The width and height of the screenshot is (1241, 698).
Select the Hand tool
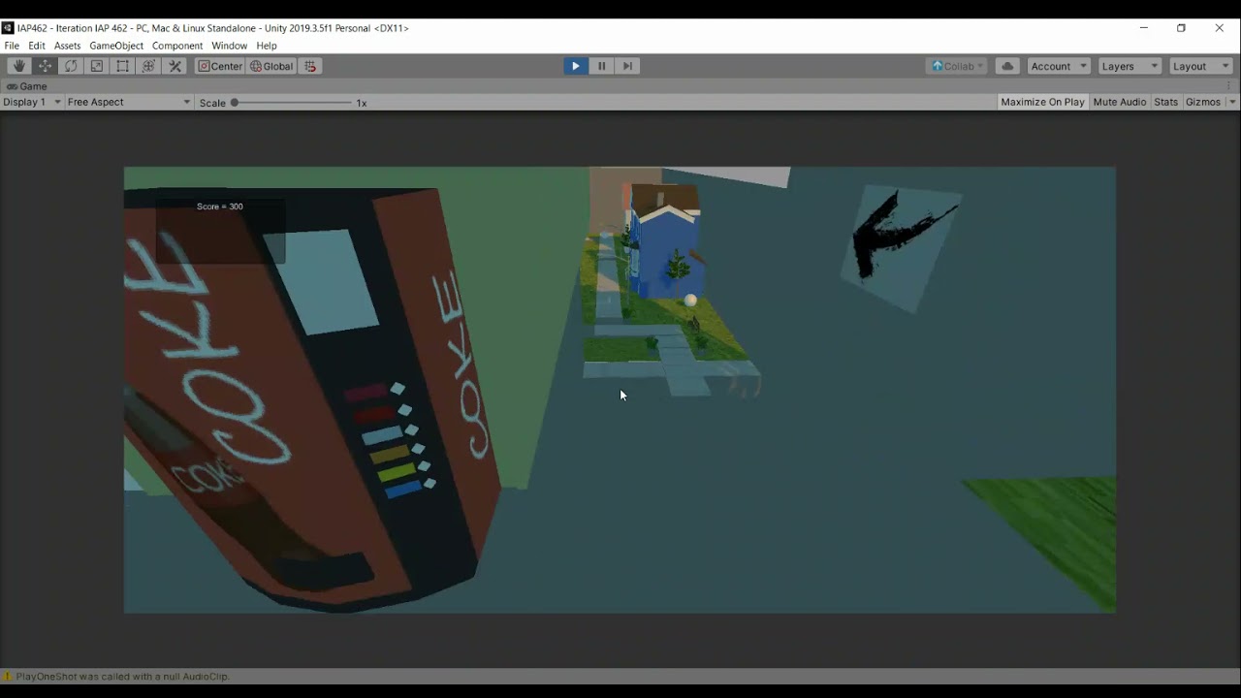(x=18, y=66)
